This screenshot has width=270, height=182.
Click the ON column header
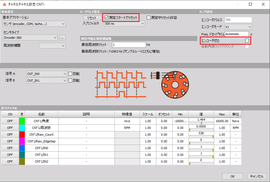tap(10, 114)
